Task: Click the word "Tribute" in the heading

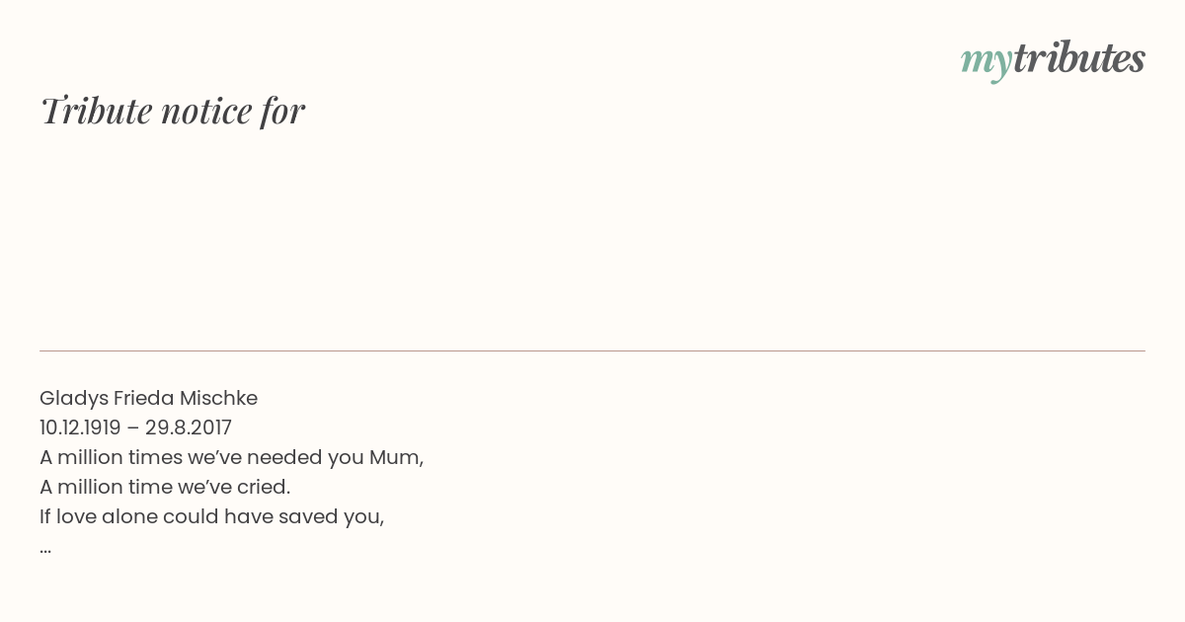Action: 97,111
